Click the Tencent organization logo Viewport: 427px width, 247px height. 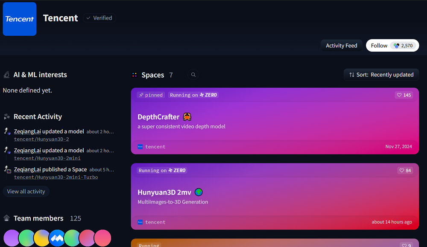coord(20,19)
